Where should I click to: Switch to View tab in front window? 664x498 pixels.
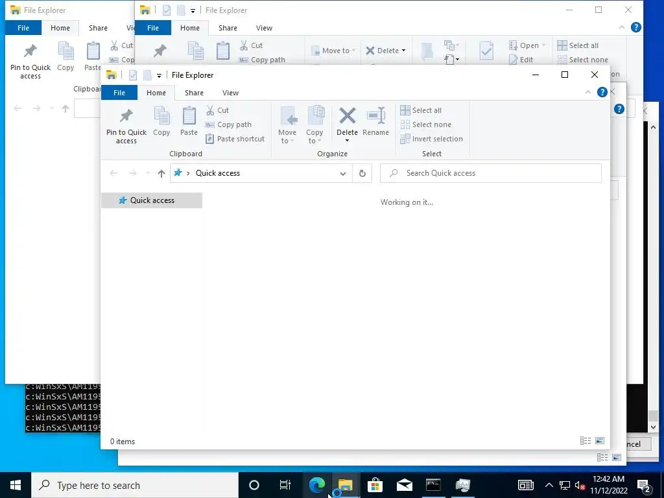coord(230,93)
